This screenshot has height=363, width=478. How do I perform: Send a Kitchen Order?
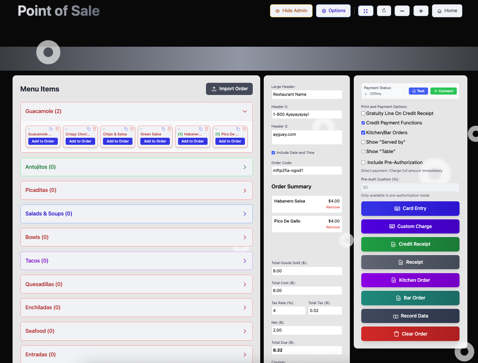pyautogui.click(x=410, y=280)
